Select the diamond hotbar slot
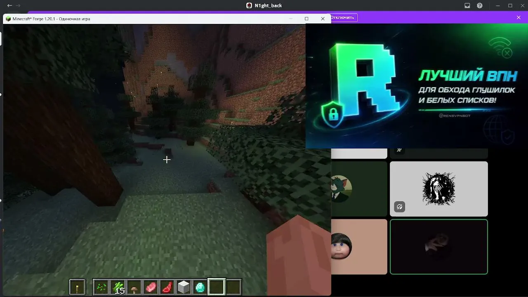 [200, 287]
